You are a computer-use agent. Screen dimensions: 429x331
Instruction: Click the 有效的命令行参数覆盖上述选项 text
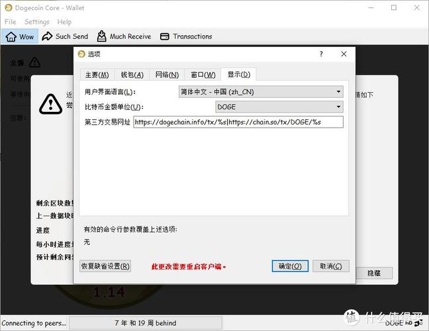click(130, 229)
